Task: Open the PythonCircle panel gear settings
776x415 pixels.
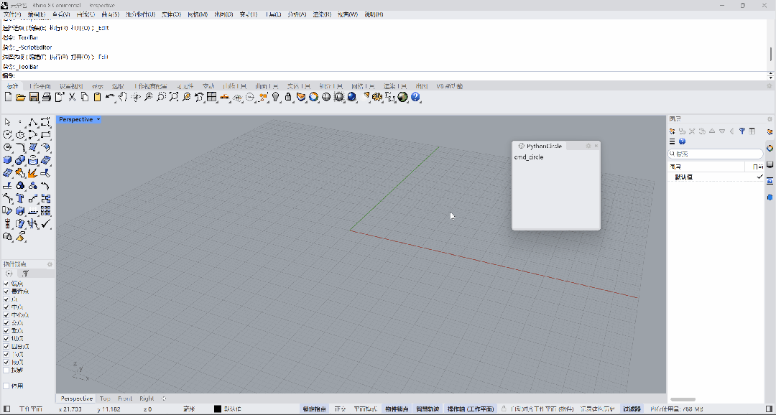Action: [x=588, y=146]
